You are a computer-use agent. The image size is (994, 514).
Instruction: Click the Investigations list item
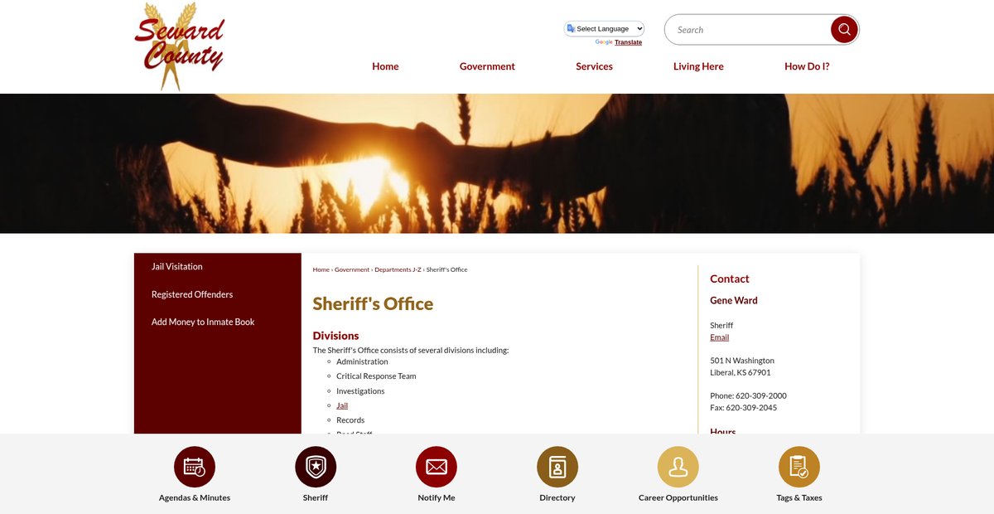pyautogui.click(x=360, y=391)
